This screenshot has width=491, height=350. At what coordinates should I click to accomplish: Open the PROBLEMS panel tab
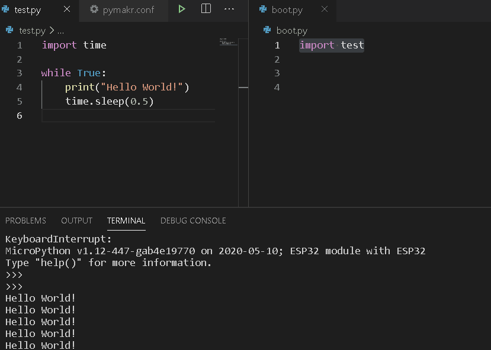coord(25,221)
